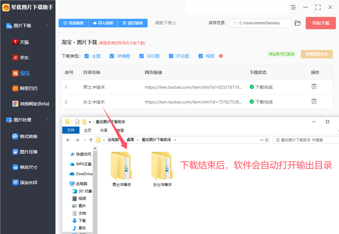Collapse the 图片处理 sidebar group

coord(47,120)
